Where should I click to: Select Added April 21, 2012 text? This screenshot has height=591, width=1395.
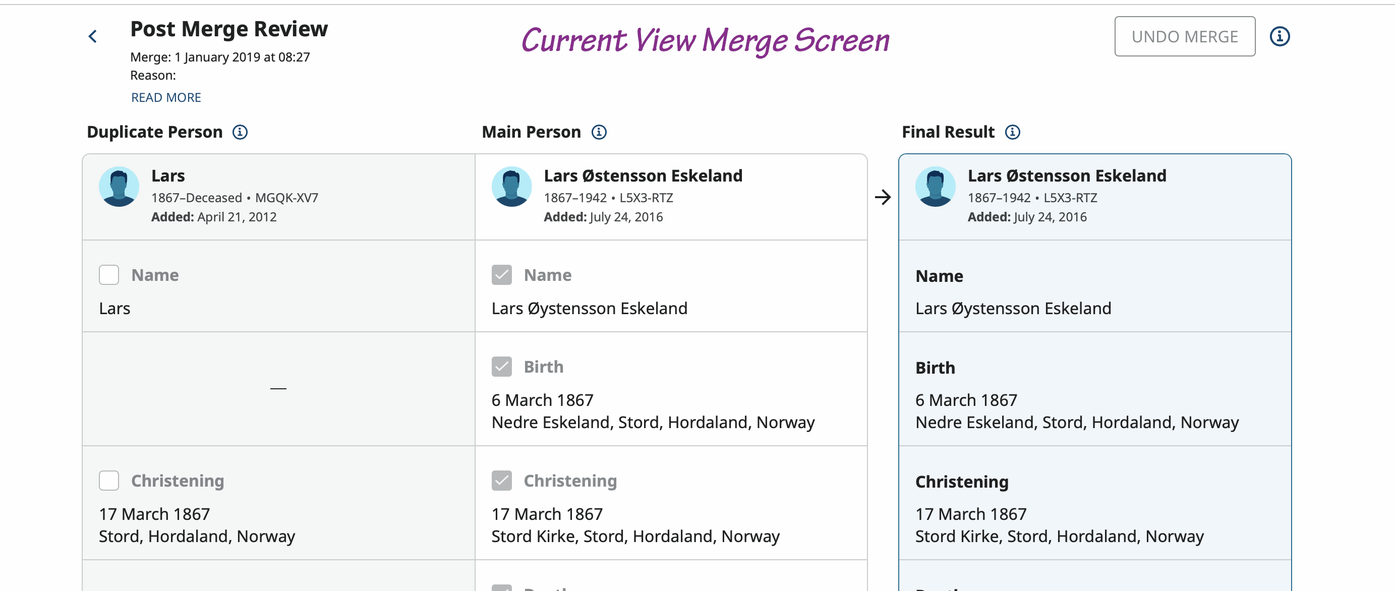coord(214,217)
